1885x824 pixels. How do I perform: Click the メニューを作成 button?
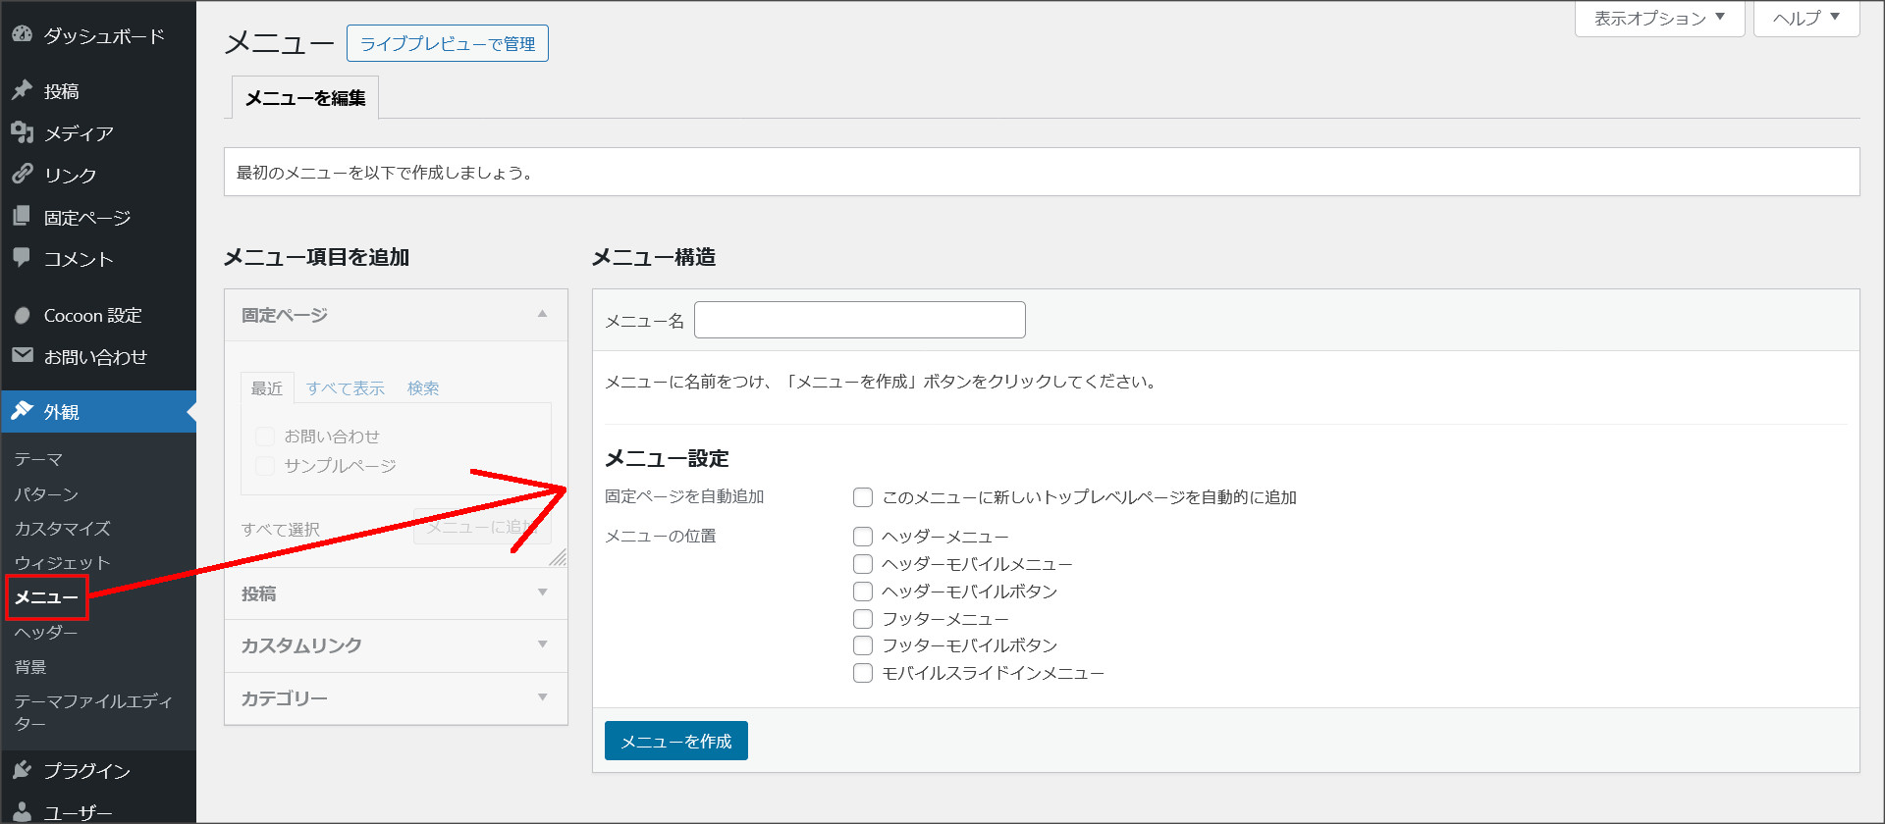pyautogui.click(x=676, y=741)
